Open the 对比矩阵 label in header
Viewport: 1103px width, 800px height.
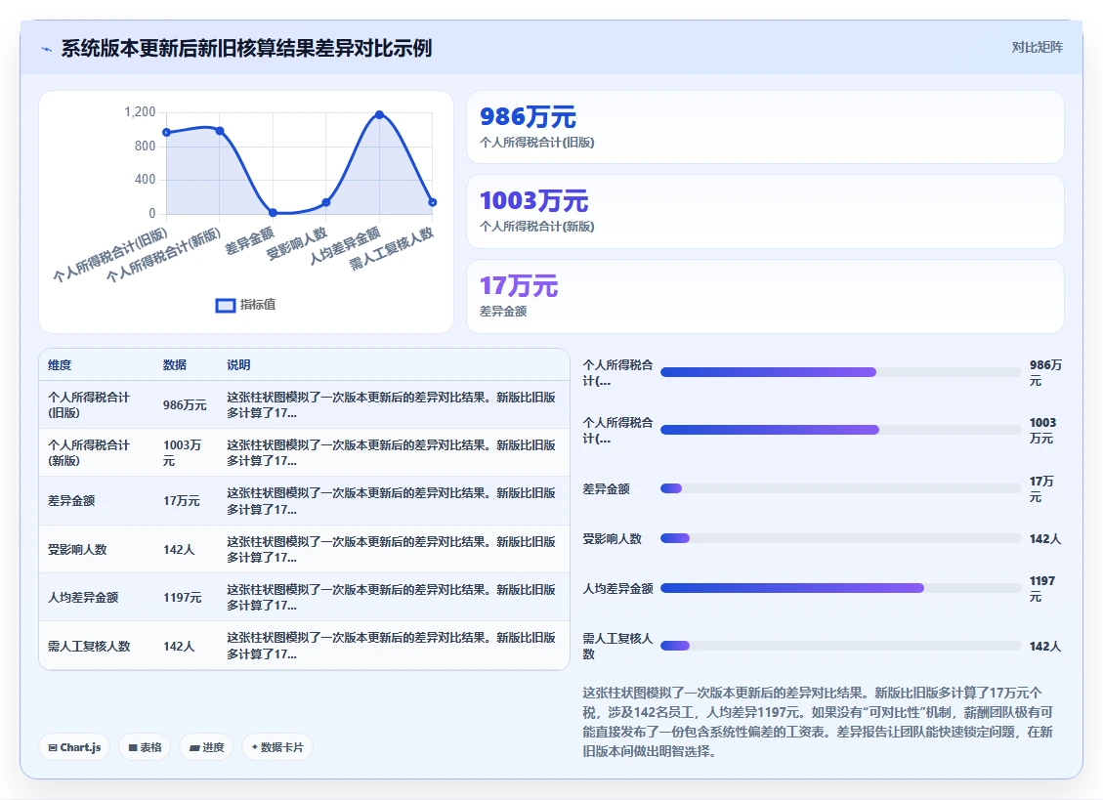point(1037,47)
